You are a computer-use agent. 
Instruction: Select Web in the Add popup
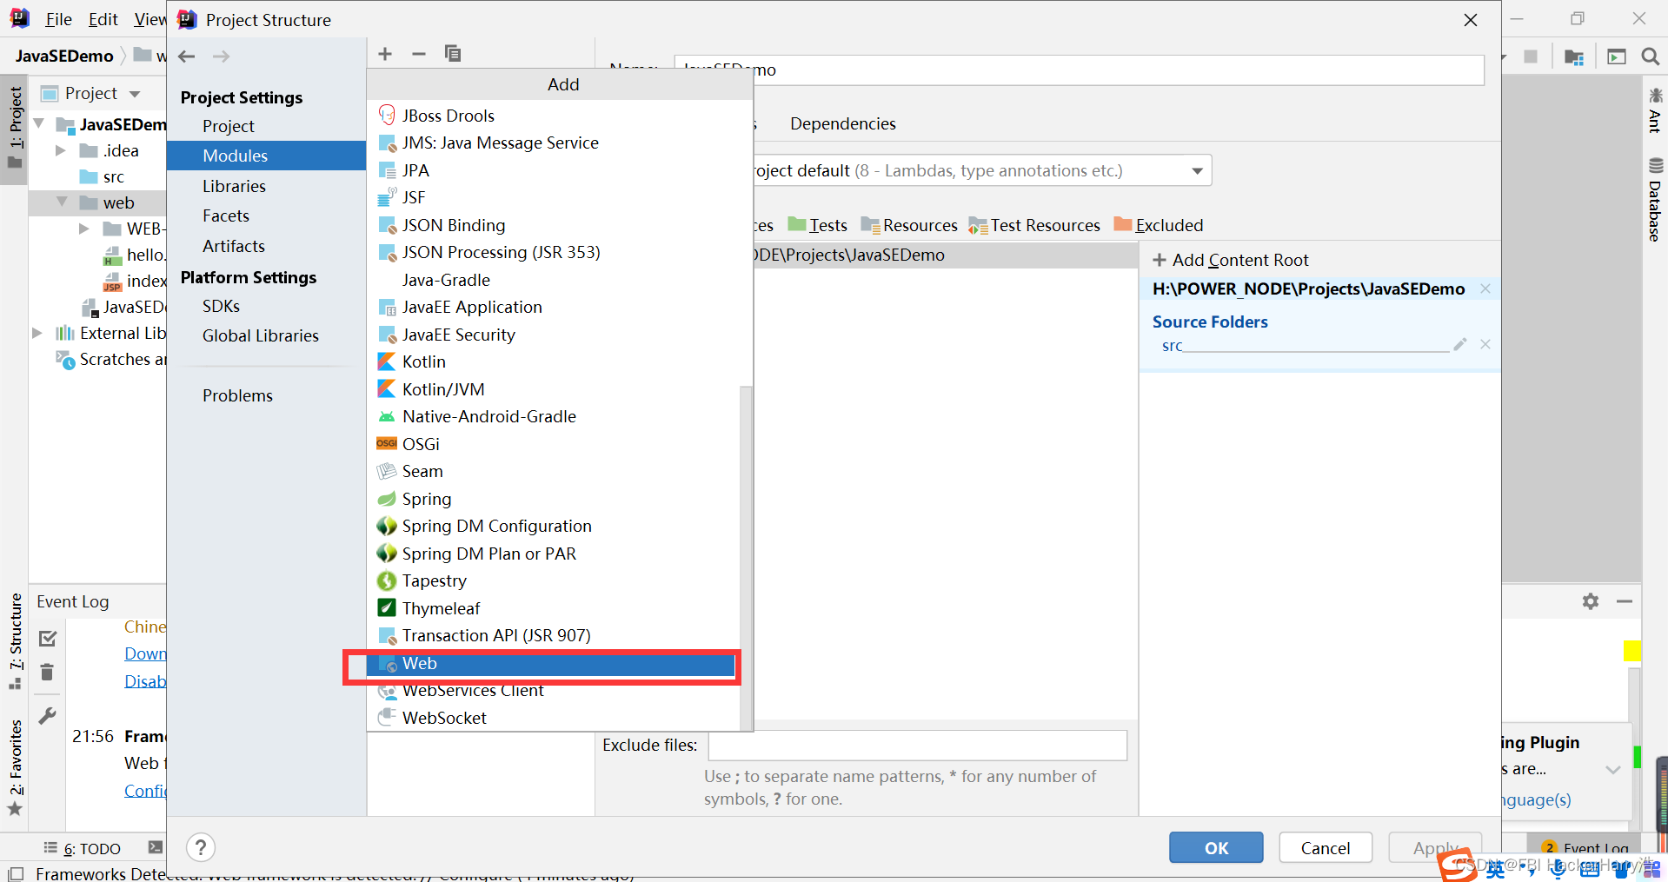pyautogui.click(x=552, y=664)
